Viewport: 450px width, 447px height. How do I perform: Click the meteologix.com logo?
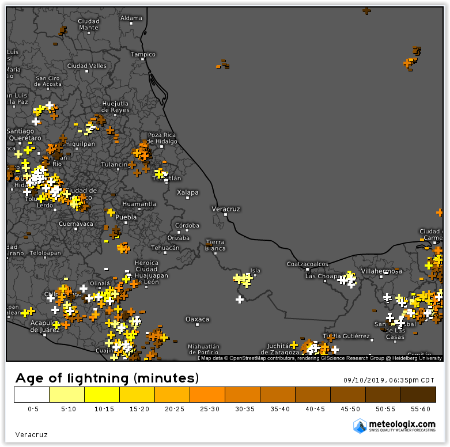coord(394,426)
